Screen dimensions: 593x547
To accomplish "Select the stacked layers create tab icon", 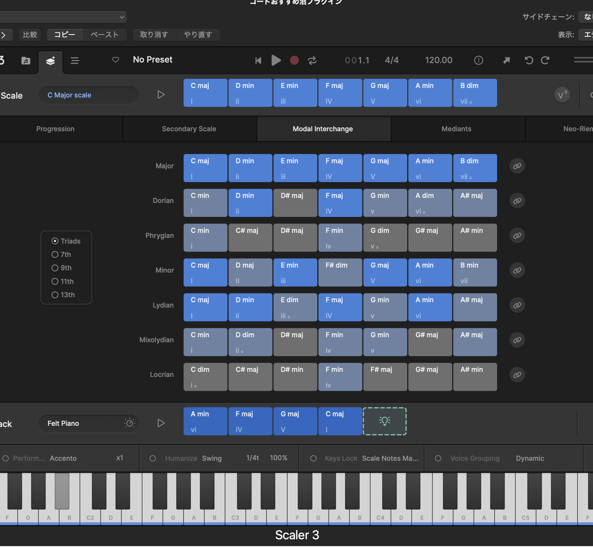I will [x=50, y=61].
